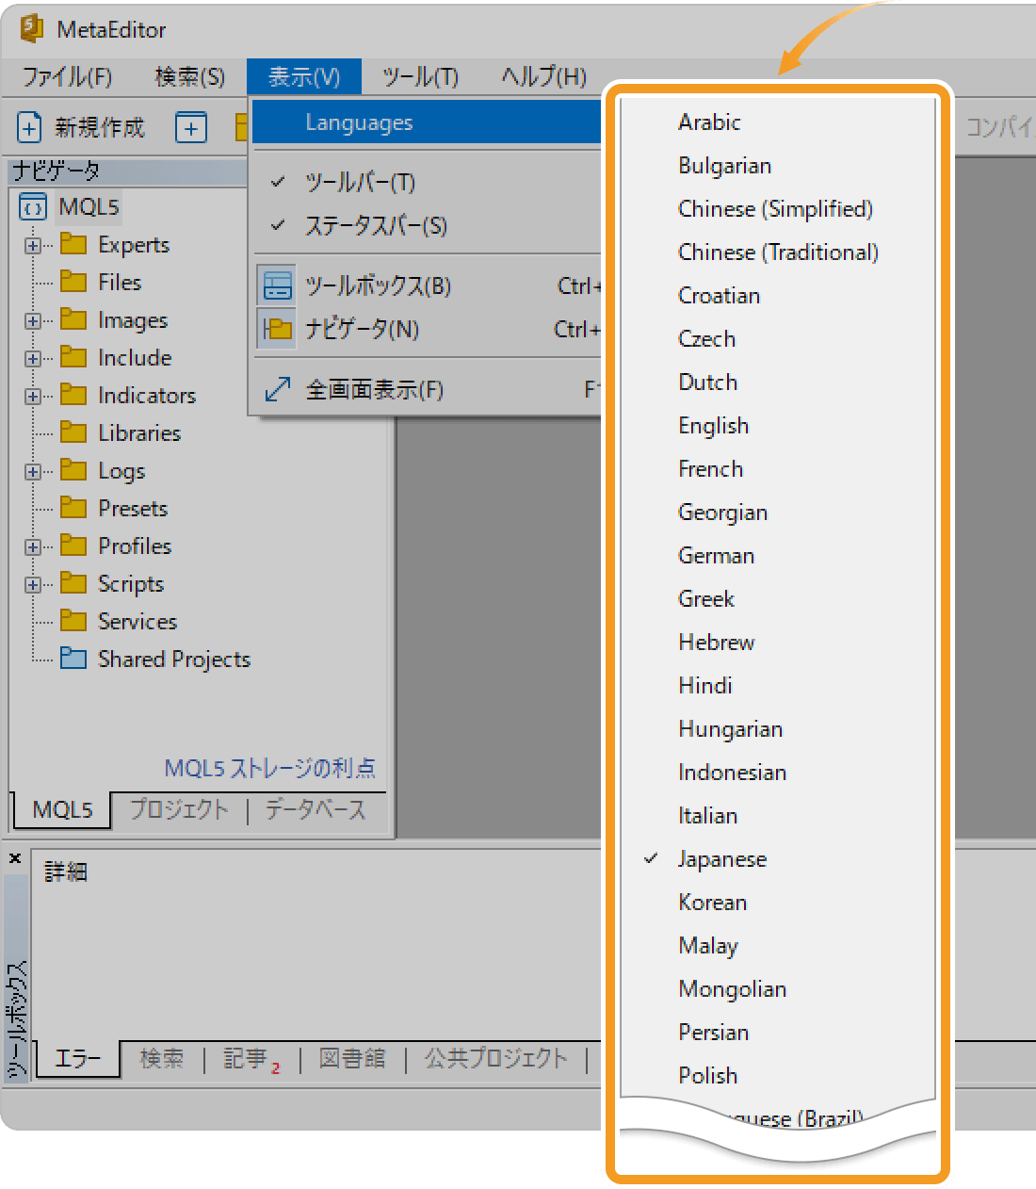Open the エラー toolbox tab
Image resolution: width=1036 pixels, height=1189 pixels.
78,1058
